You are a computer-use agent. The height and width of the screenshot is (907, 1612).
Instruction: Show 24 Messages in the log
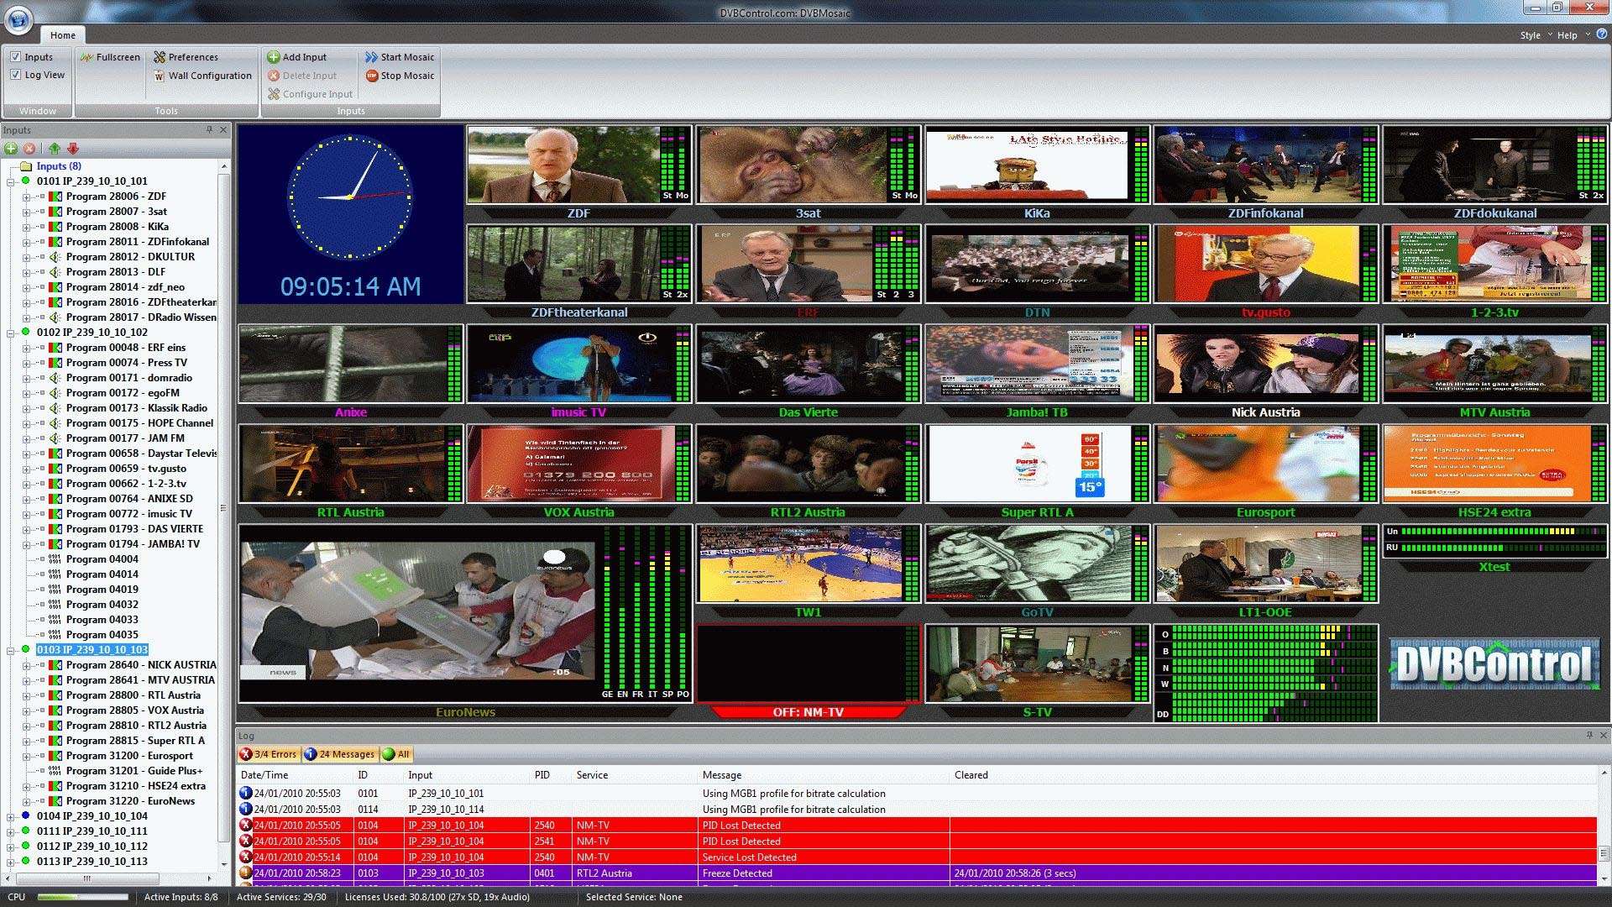pos(339,754)
